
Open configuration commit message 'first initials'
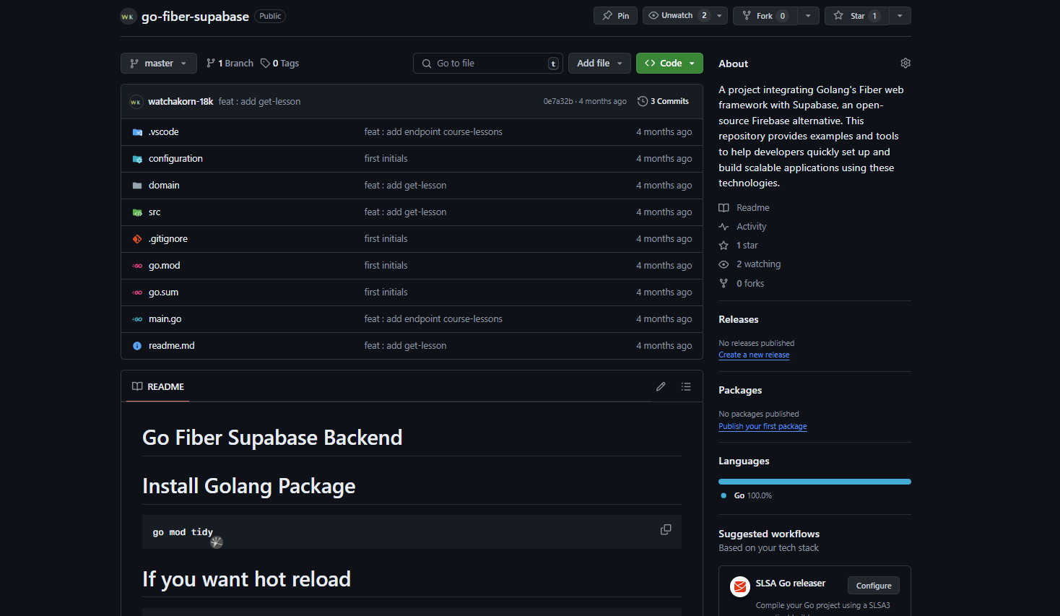pyautogui.click(x=386, y=159)
